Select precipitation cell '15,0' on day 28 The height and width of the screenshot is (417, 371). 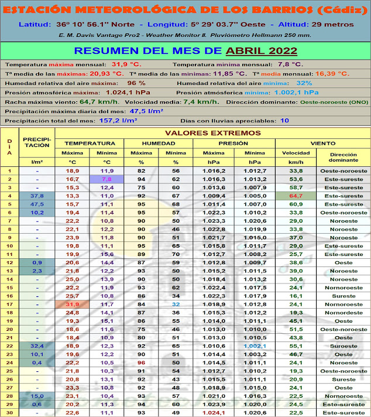(x=37, y=396)
